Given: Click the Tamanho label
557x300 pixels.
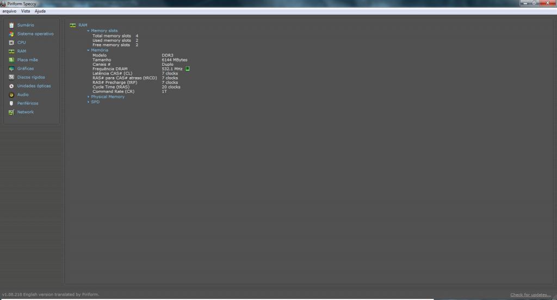Looking at the screenshot, I should 102,60.
